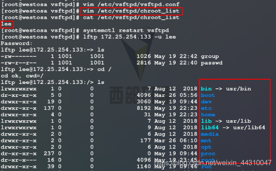Click 'systemctl restart vsftpd' command
Viewport: 276px width, 171px height.
click(126, 31)
